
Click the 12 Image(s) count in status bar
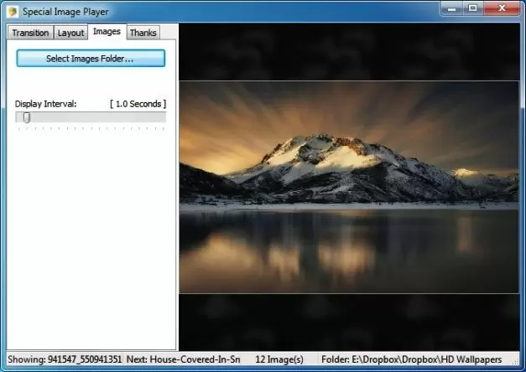[x=279, y=359]
